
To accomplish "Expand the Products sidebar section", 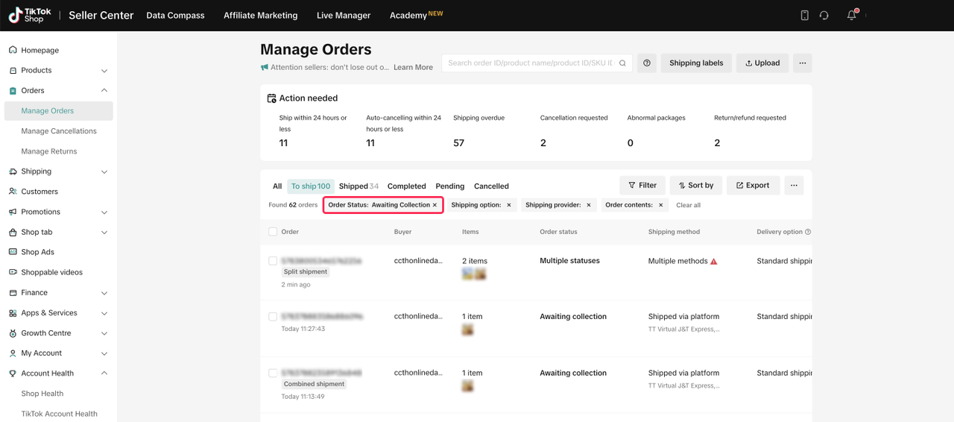I will [x=104, y=71].
